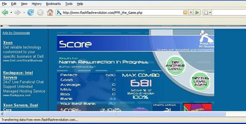The width and height of the screenshot is (246, 124).
Task: Click the Ads by Google link
Action: pyautogui.click(x=16, y=33)
